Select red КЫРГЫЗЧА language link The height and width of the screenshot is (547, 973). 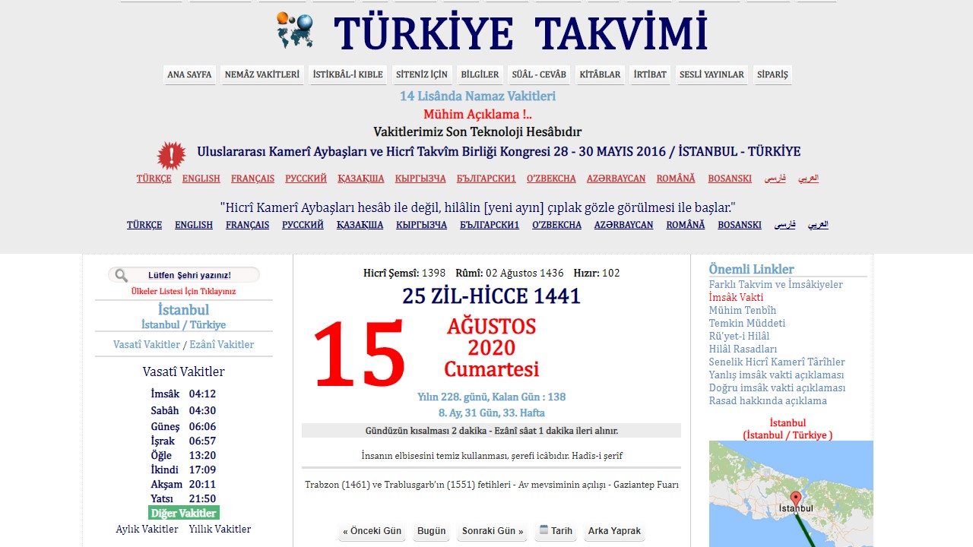[x=420, y=179]
